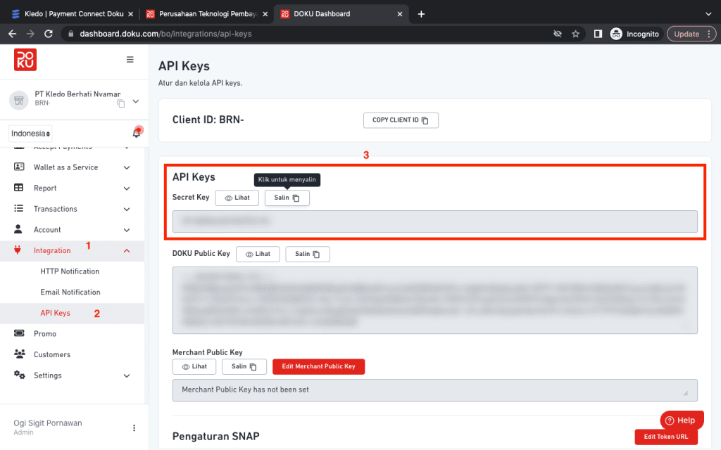Switch to Kledo Payment Connect Doku tab
721x450 pixels.
[x=73, y=14]
